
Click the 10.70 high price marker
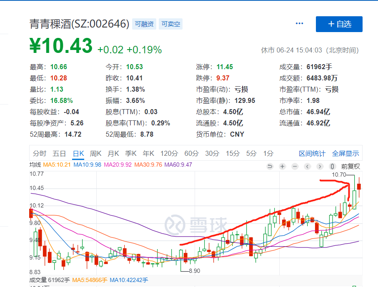pyautogui.click(x=339, y=175)
